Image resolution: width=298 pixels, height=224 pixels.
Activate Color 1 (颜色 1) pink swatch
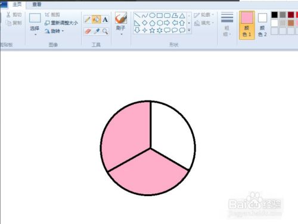(x=247, y=25)
